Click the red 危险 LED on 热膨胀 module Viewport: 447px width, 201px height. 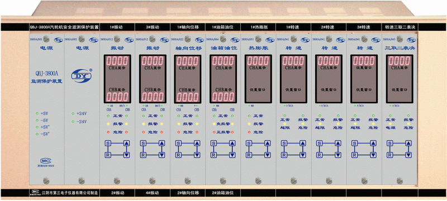click(x=249, y=132)
